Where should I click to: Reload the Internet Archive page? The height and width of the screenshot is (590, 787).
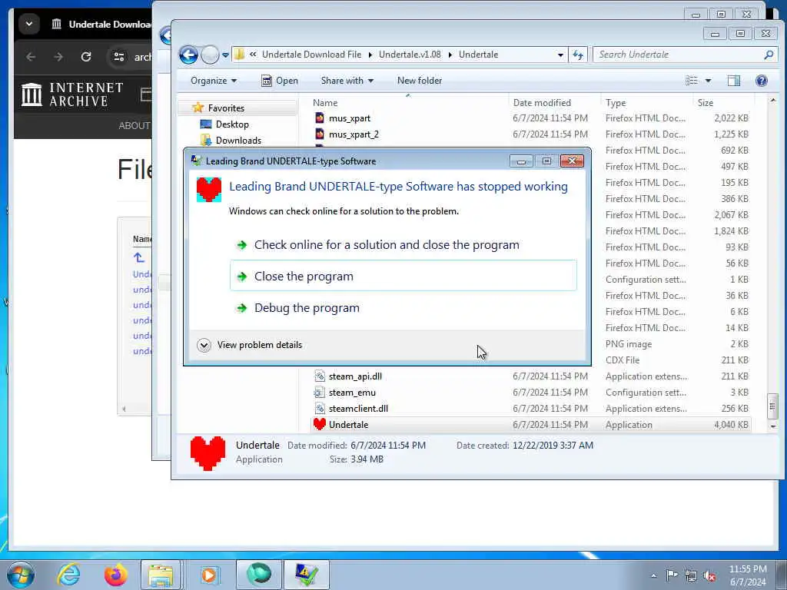(x=86, y=57)
